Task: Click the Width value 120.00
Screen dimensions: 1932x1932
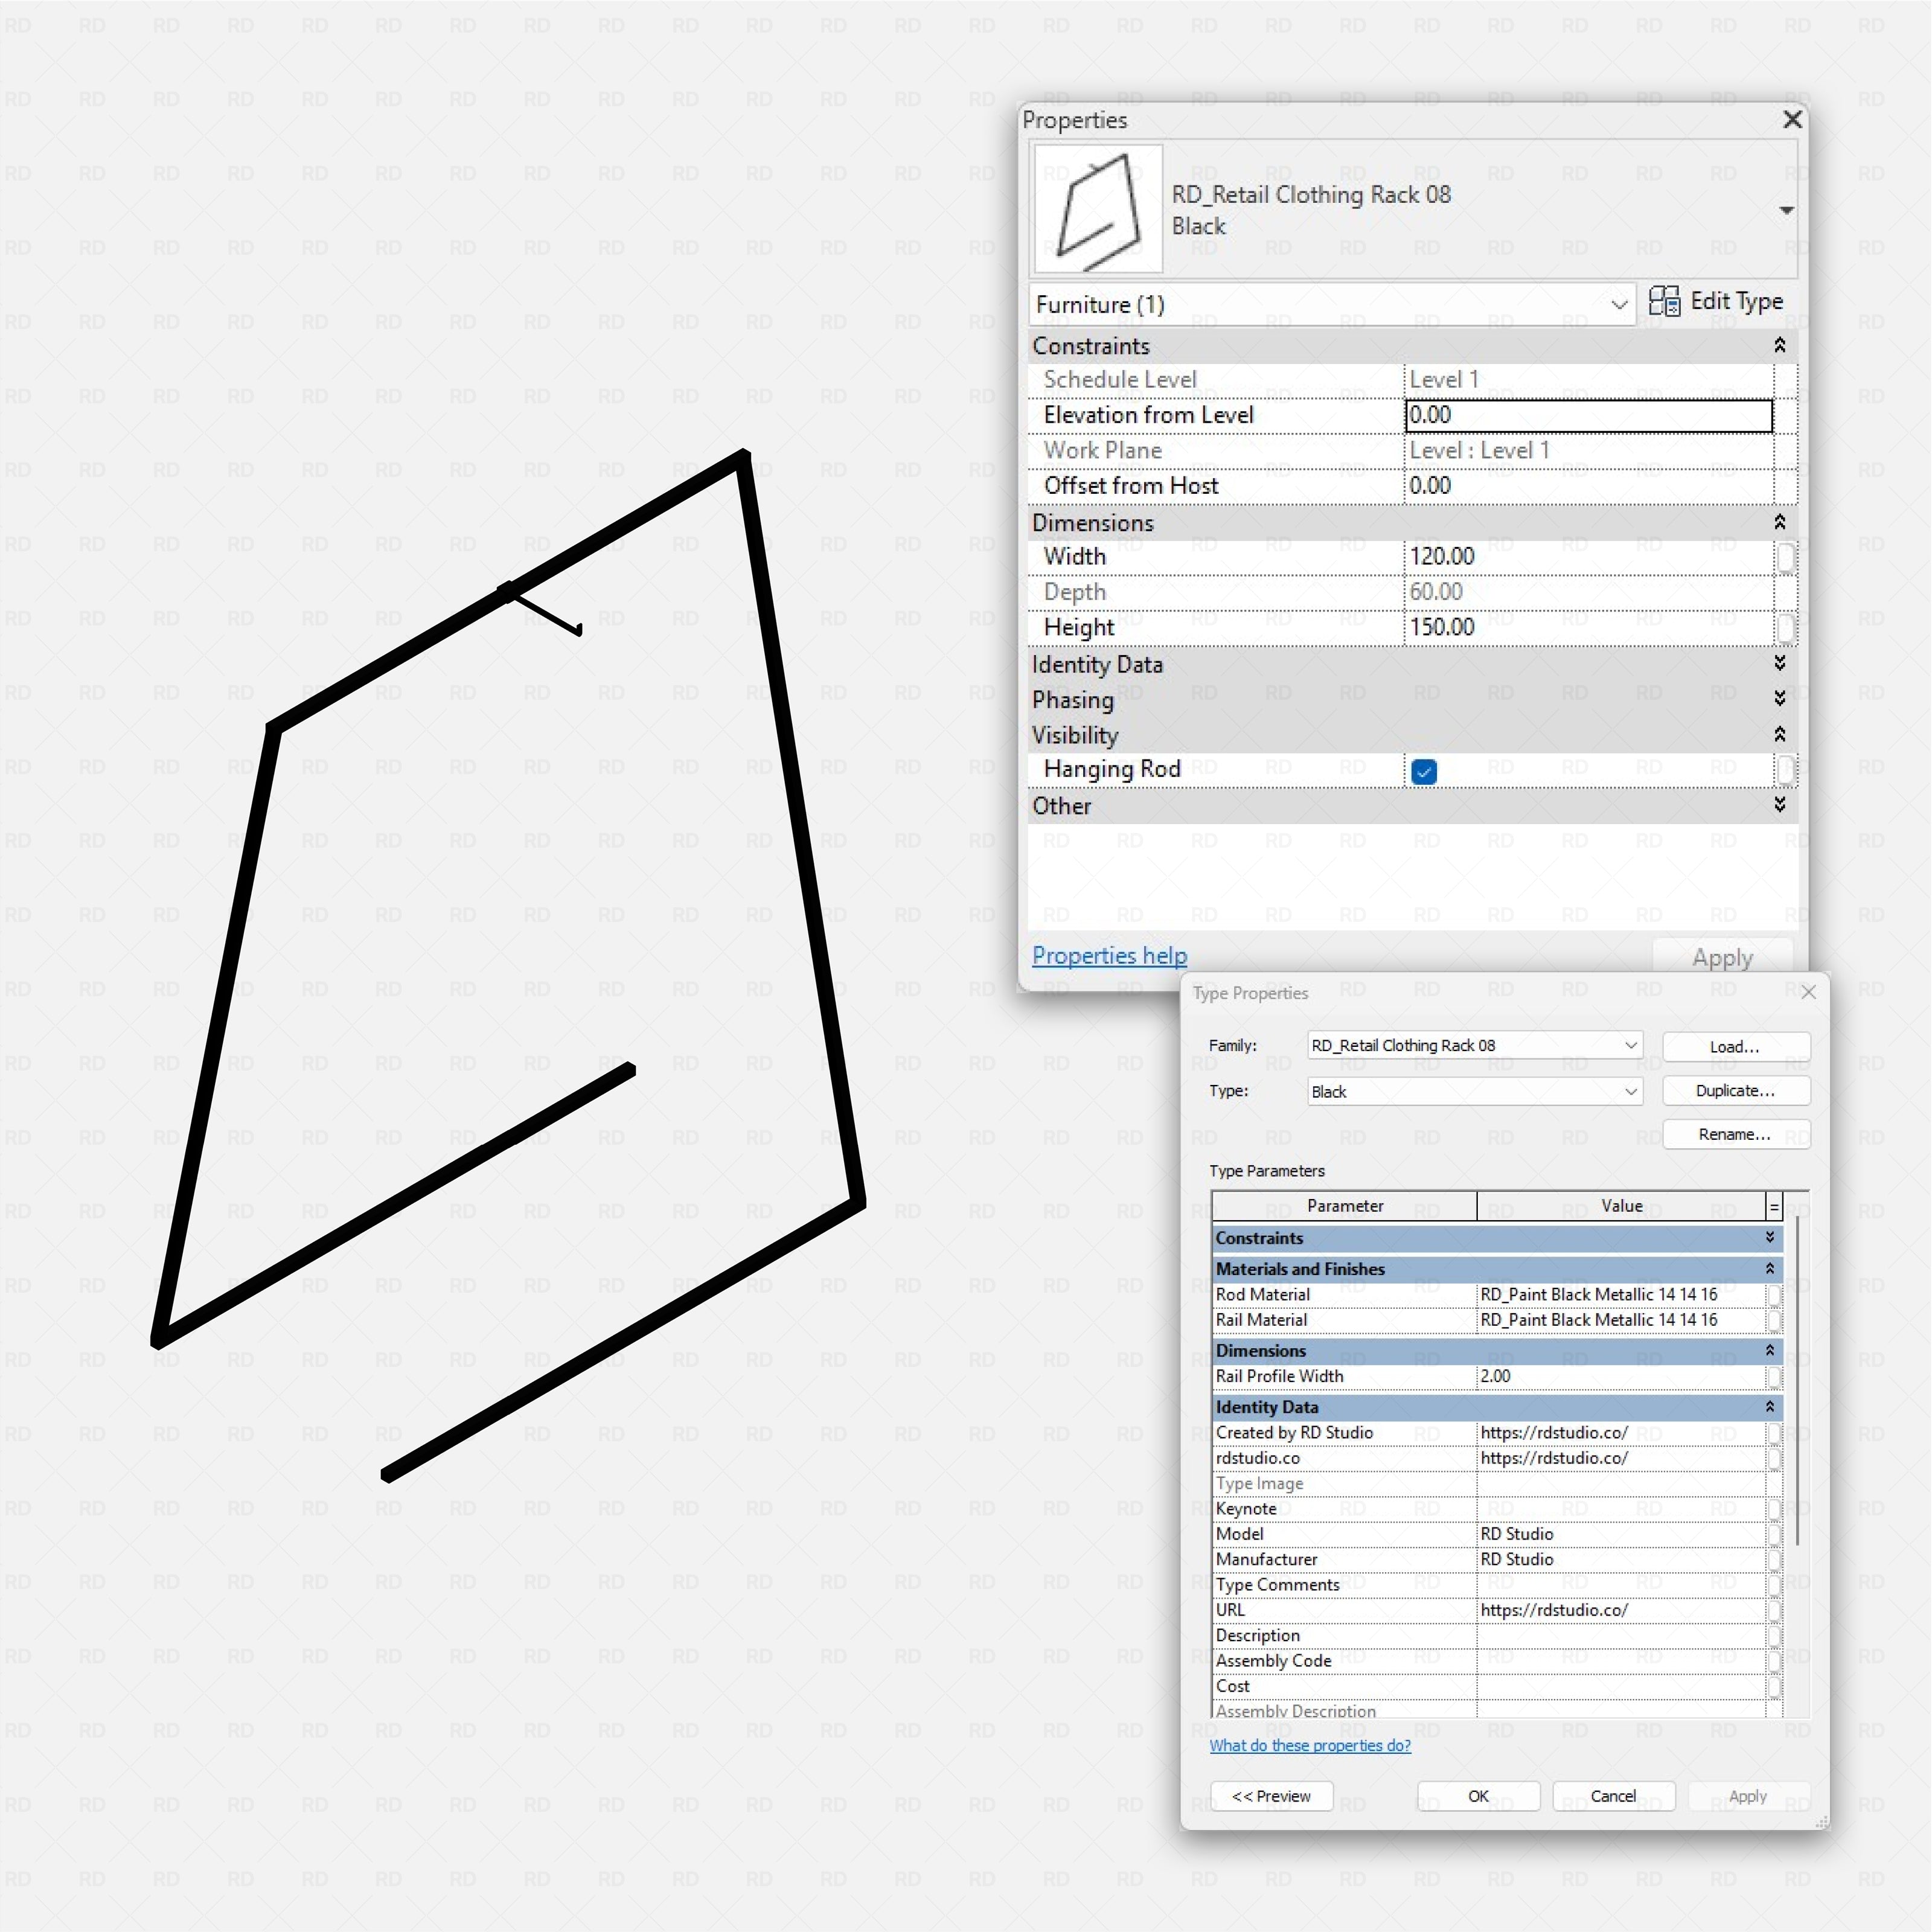Action: pyautogui.click(x=1588, y=557)
